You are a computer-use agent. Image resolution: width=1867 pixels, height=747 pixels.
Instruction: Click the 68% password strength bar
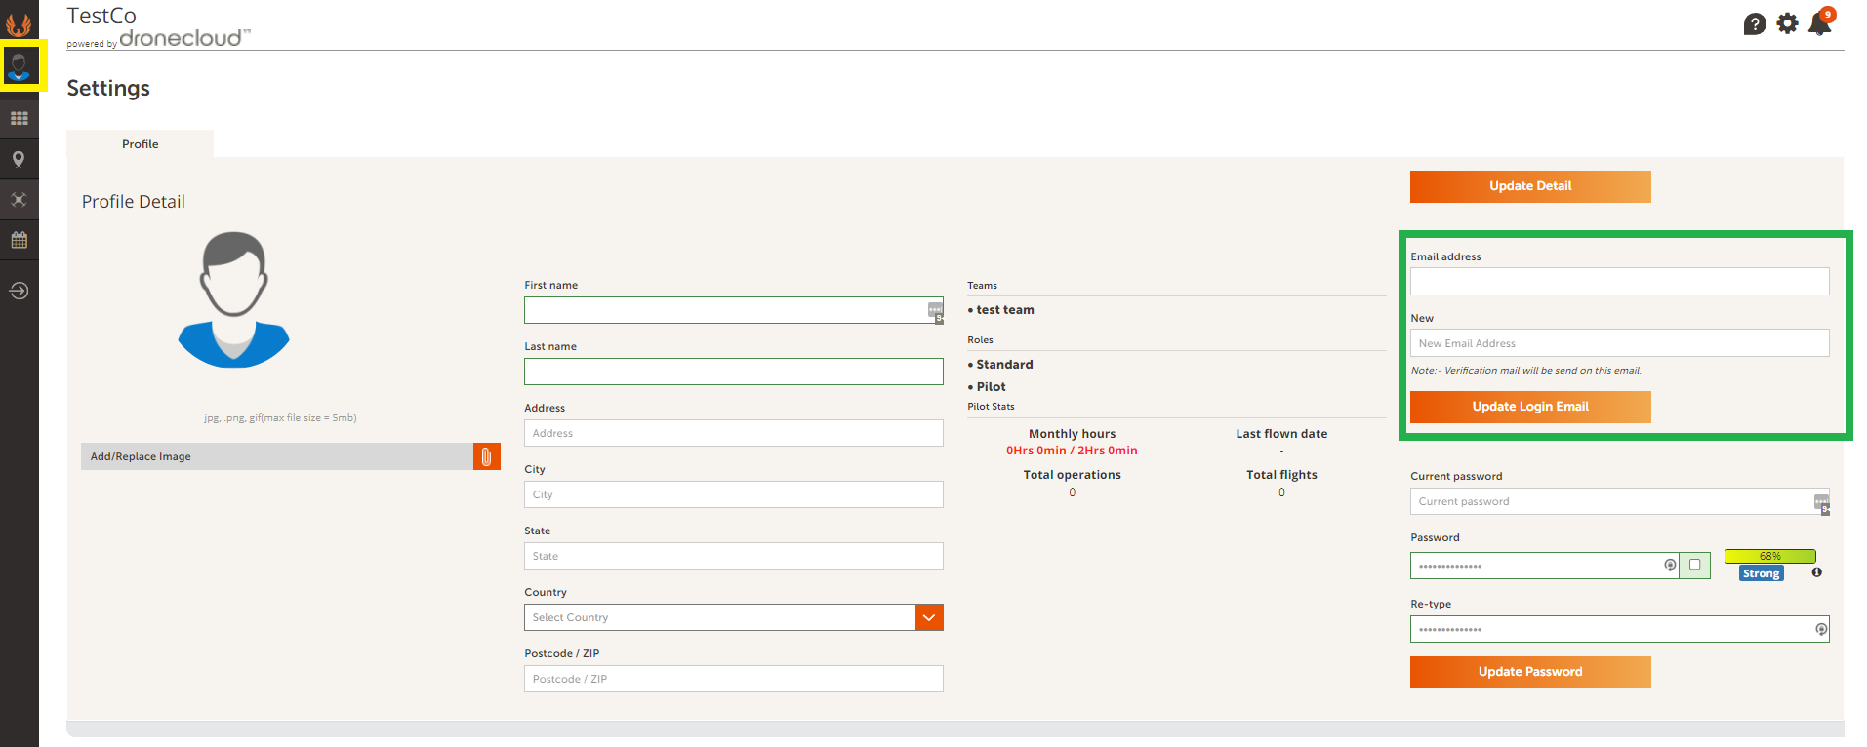pyautogui.click(x=1769, y=556)
